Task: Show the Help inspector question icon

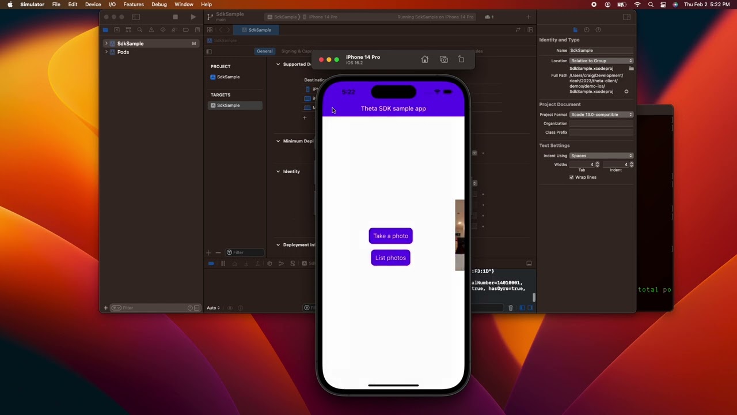Action: tap(598, 30)
